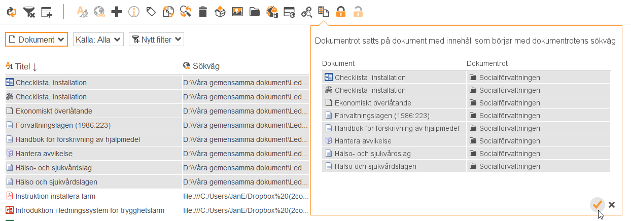Click Hälso- och sjukvårdslag in popup table
This screenshot has height=221, width=631.
(x=373, y=154)
